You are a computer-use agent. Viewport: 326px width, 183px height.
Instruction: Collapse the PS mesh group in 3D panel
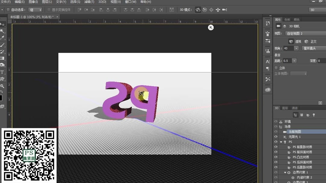281,142
